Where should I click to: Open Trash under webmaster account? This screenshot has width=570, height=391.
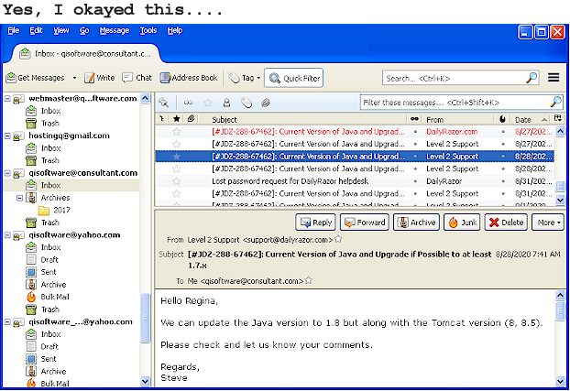(x=43, y=124)
